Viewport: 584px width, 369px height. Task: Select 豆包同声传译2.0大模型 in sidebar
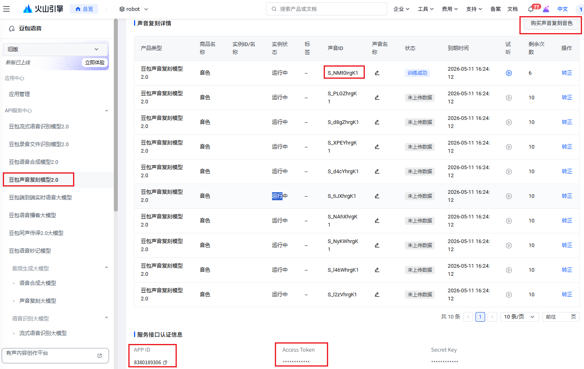pos(36,233)
